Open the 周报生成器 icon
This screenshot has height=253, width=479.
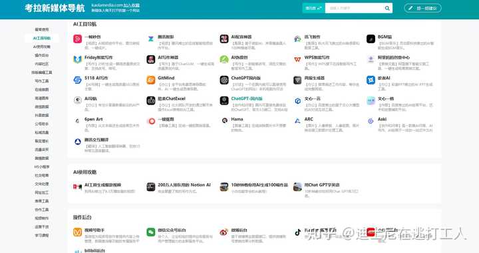297,80
